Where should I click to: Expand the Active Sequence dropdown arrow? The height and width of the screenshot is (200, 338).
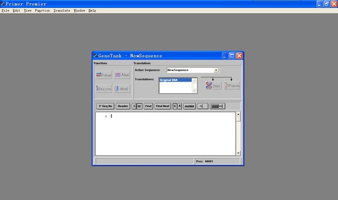point(216,70)
